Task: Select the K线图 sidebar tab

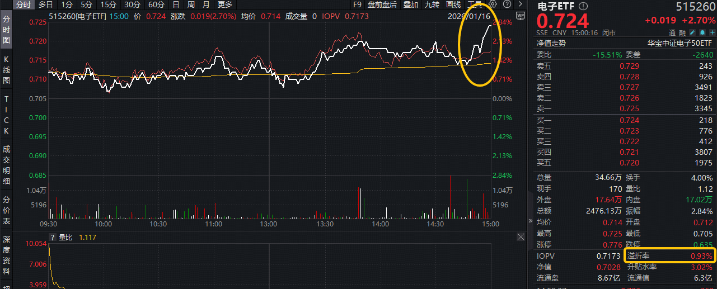Action: coord(6,70)
